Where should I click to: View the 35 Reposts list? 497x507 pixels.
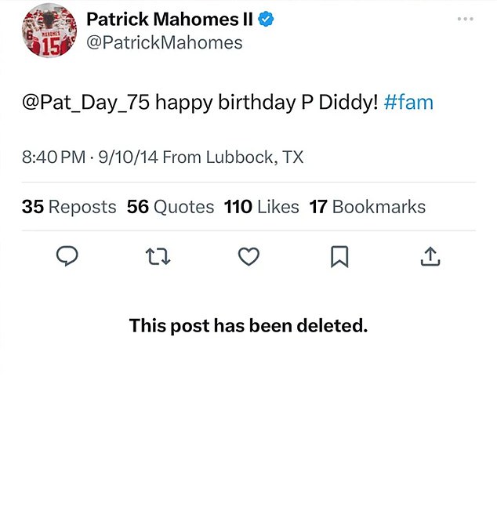[x=69, y=207]
